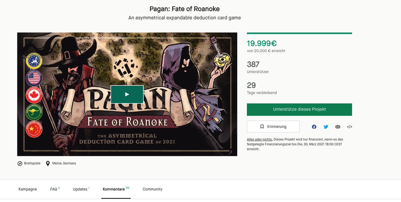401x202 pixels.
Task: Share the project on Facebook
Action: [314, 127]
